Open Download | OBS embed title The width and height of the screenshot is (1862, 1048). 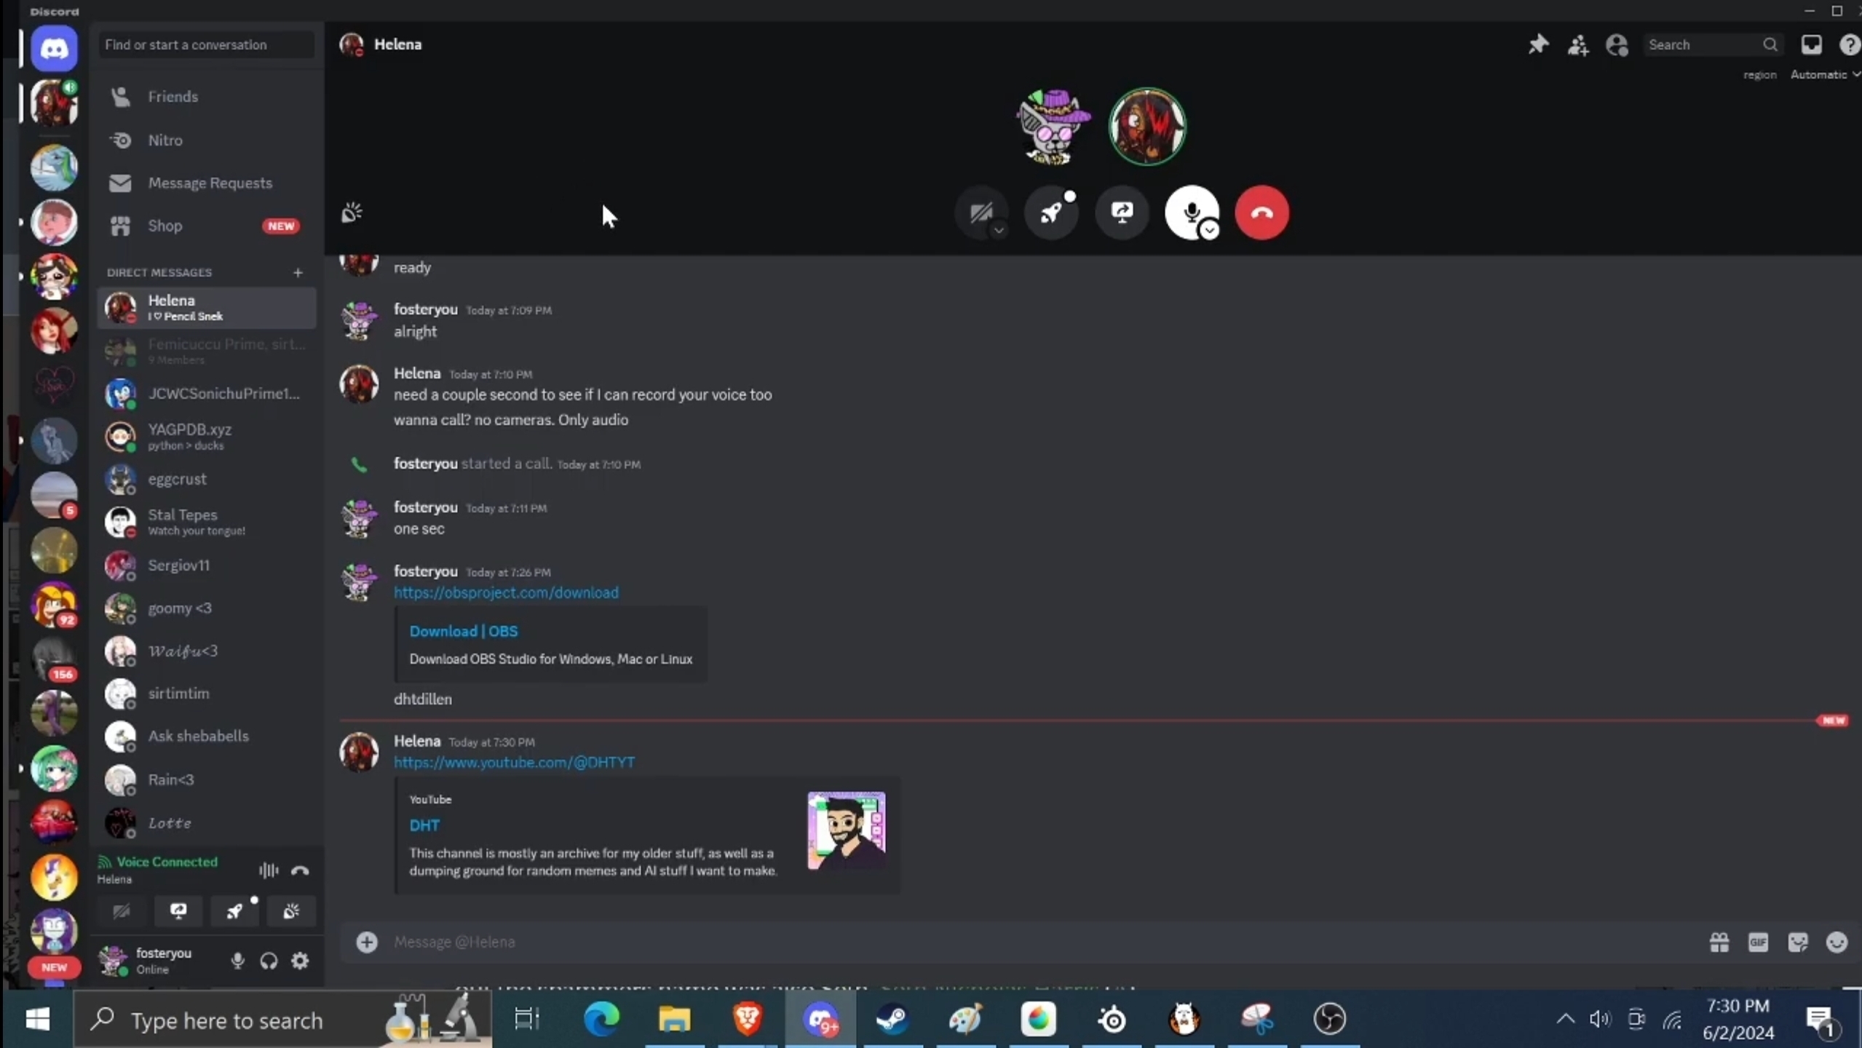[x=464, y=631]
